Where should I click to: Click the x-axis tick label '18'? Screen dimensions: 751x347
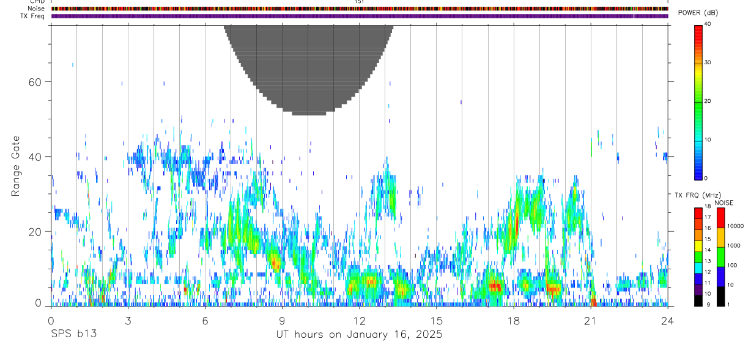513,321
